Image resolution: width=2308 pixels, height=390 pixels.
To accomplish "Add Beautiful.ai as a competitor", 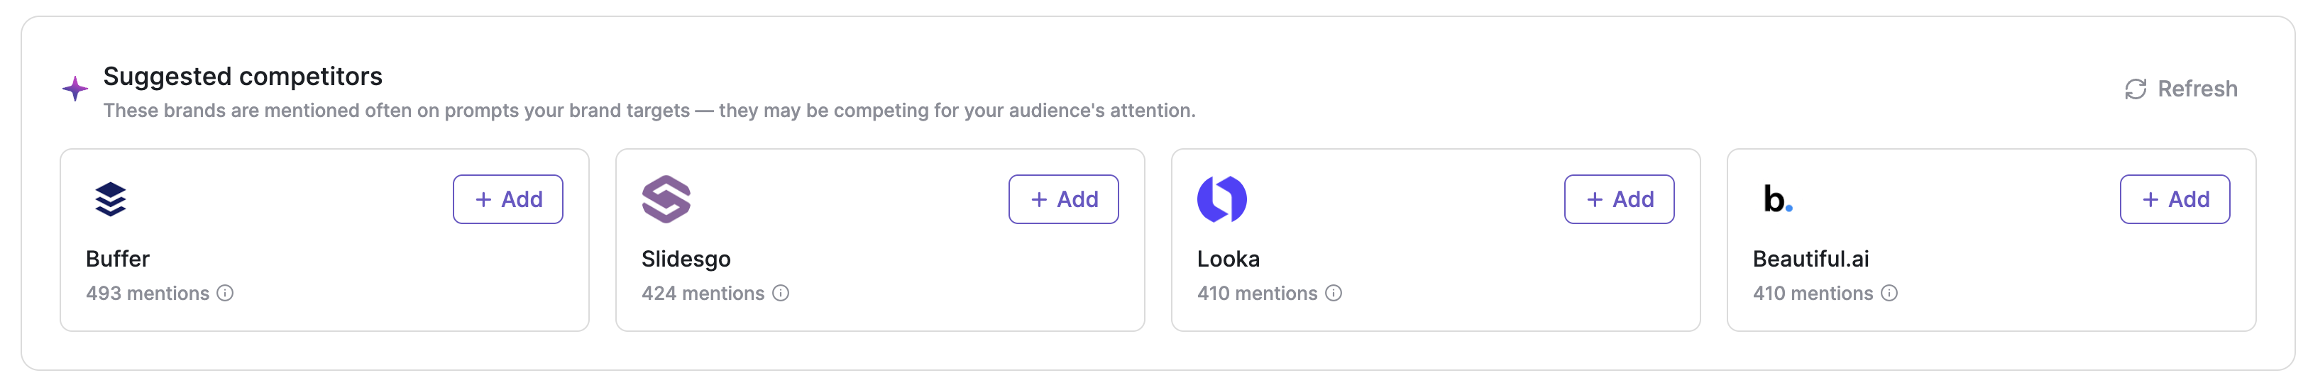I will 2175,199.
